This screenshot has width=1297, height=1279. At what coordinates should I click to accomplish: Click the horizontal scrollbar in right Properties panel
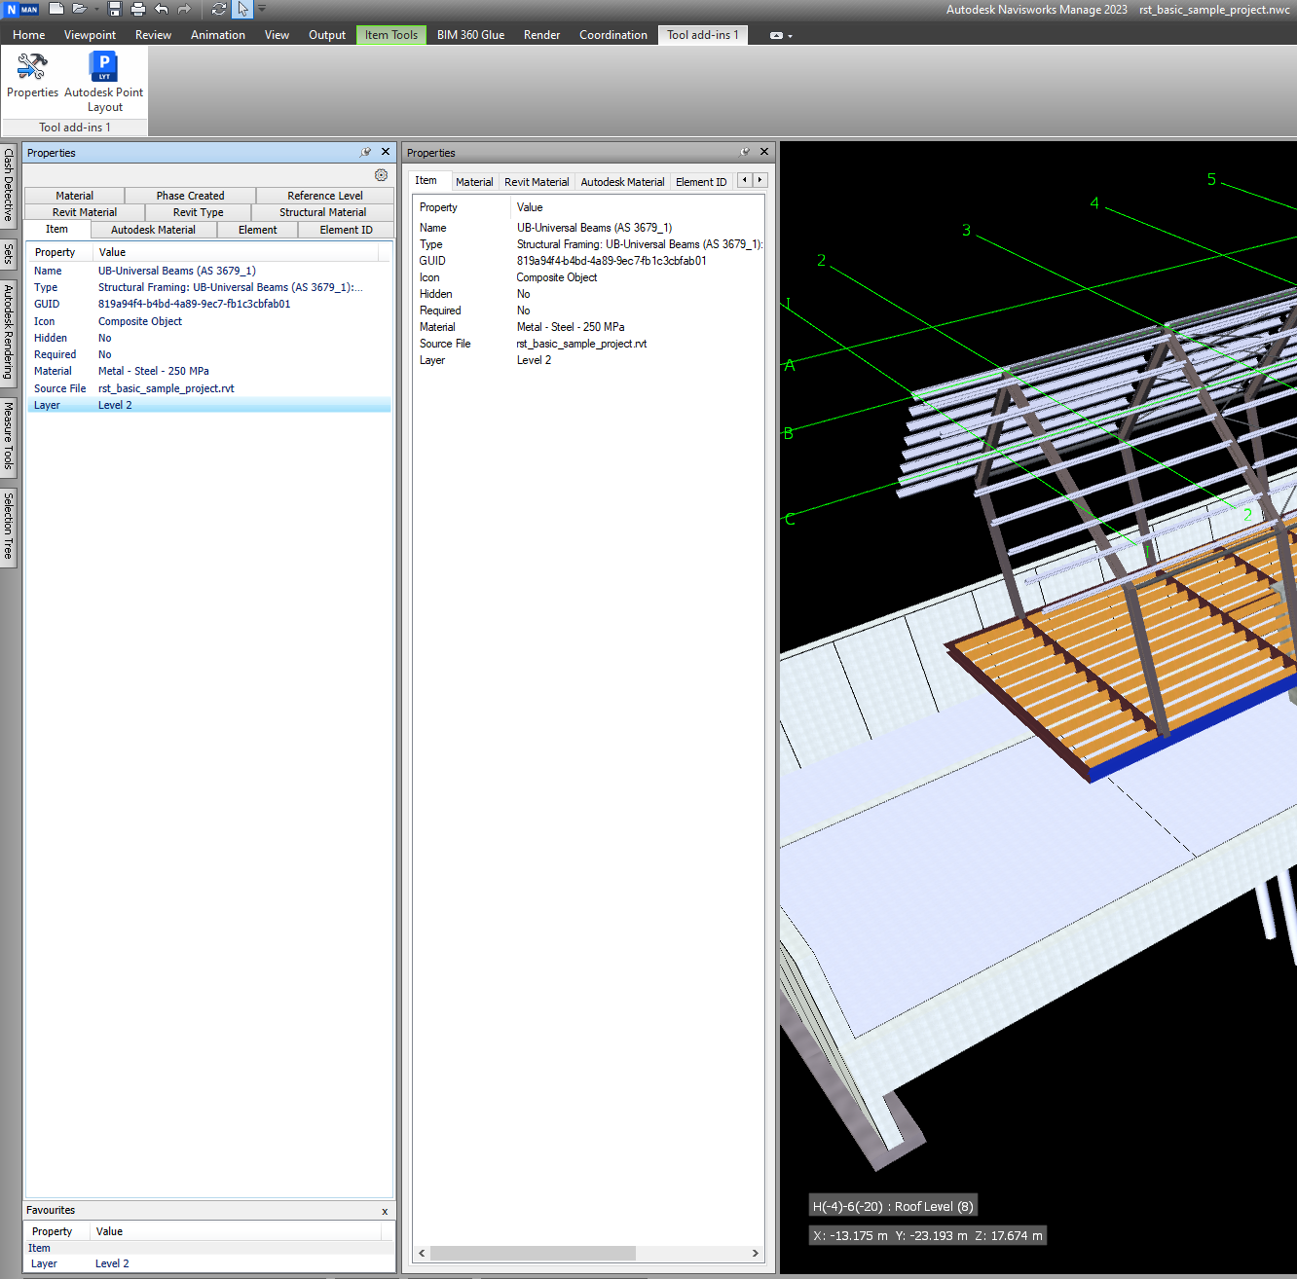tap(533, 1253)
